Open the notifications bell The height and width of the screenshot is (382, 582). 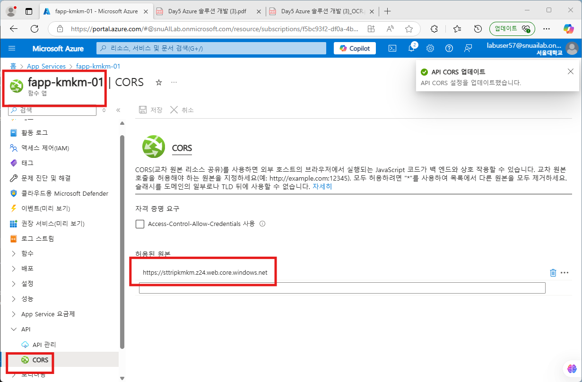(411, 48)
